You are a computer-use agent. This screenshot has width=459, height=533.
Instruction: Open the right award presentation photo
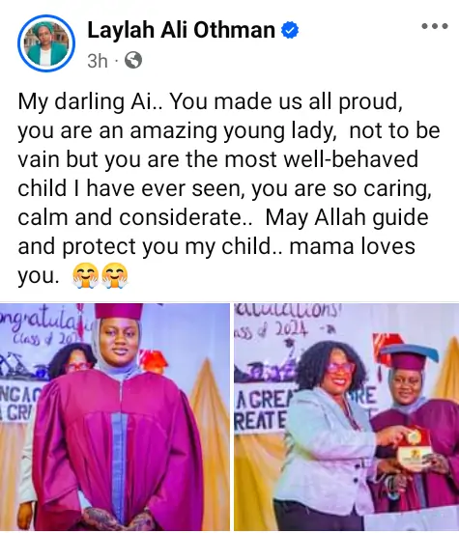click(x=346, y=417)
